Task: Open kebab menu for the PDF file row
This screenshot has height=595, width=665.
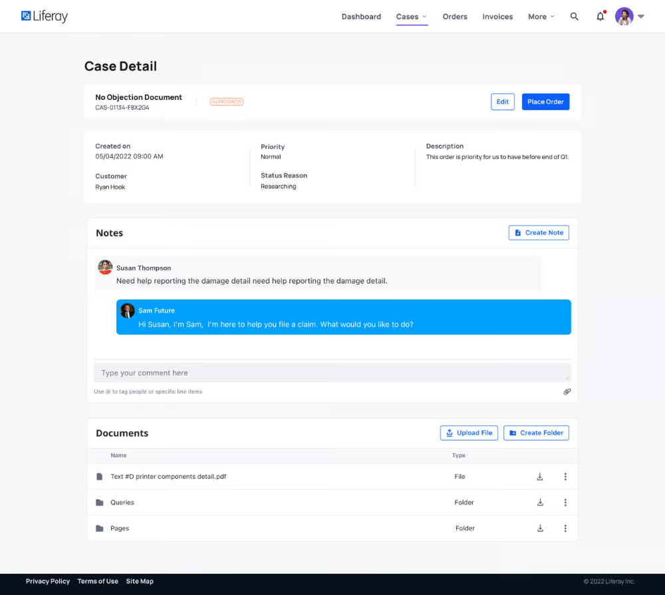Action: tap(565, 477)
